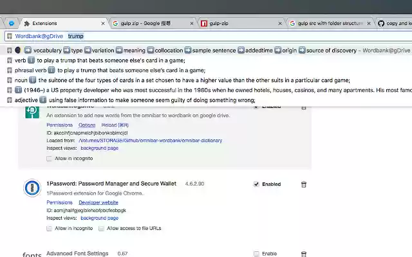Open Options for Wordbank extension
Image resolution: width=412 pixels, height=257 pixels.
click(x=87, y=125)
